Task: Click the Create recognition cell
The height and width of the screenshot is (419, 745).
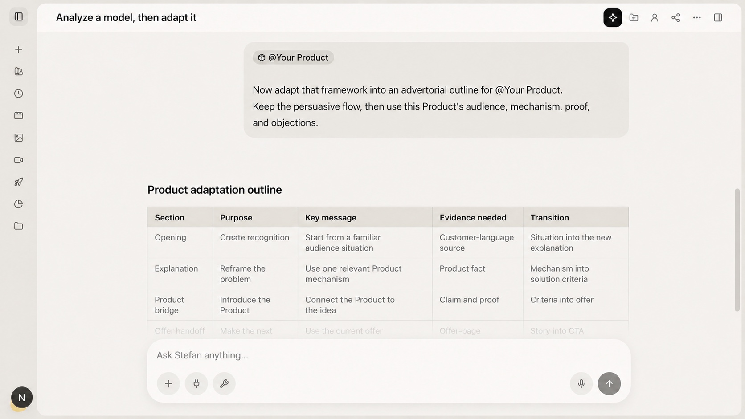Action: pyautogui.click(x=255, y=243)
